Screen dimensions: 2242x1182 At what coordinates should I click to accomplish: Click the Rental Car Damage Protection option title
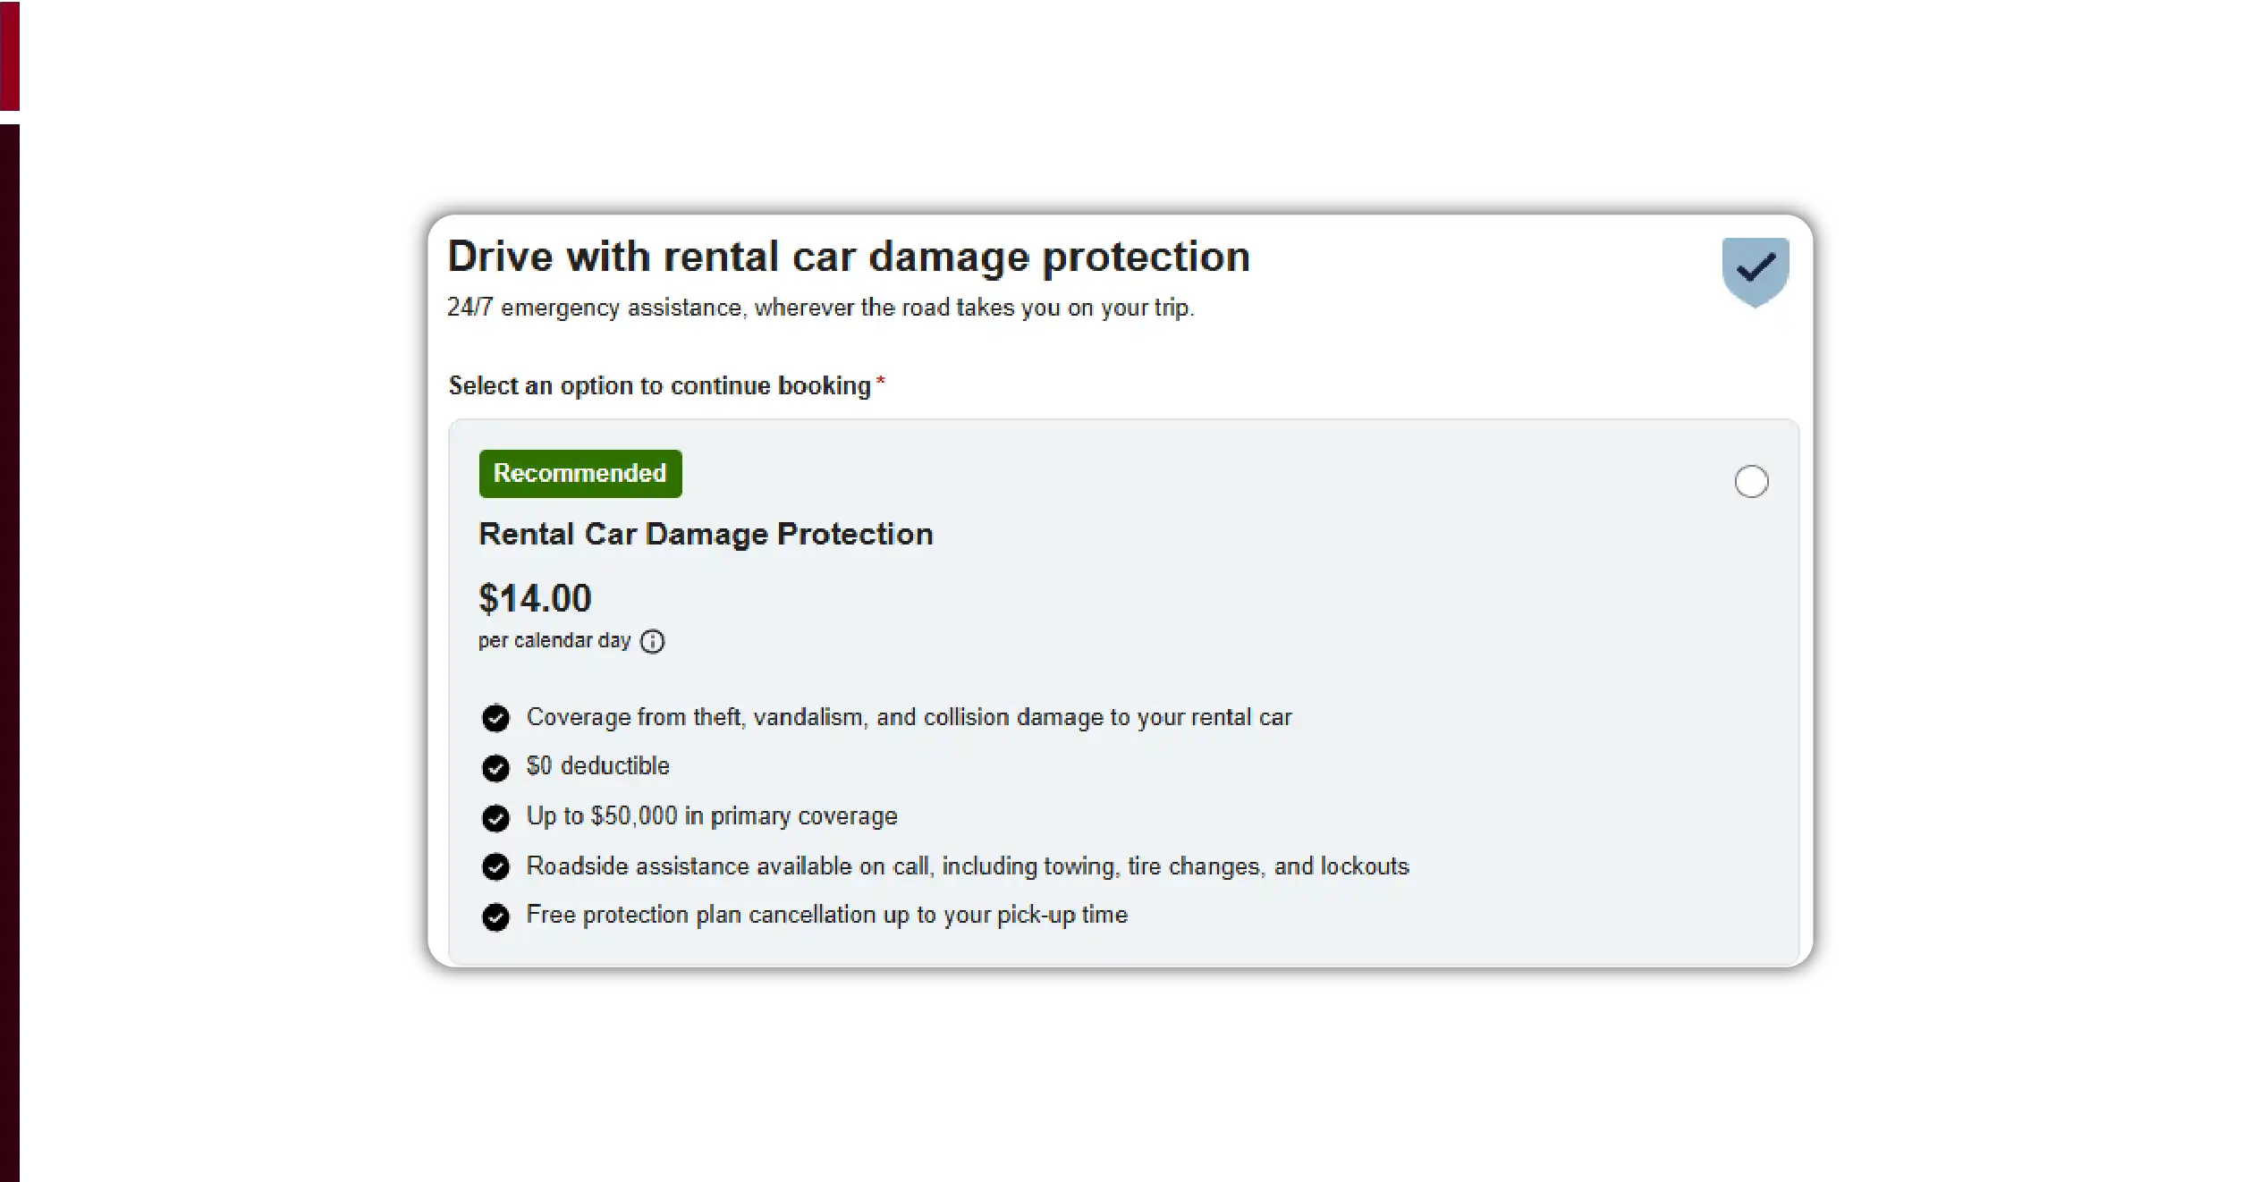[706, 534]
